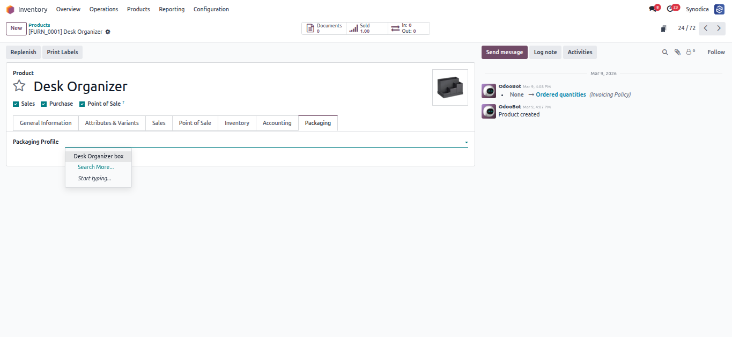Go to next record arrow

click(719, 28)
